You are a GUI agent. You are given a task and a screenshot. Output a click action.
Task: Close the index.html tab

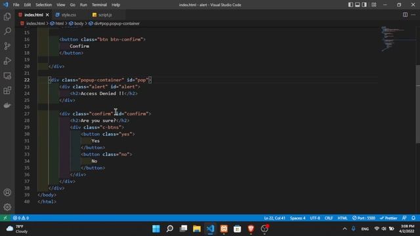point(47,14)
